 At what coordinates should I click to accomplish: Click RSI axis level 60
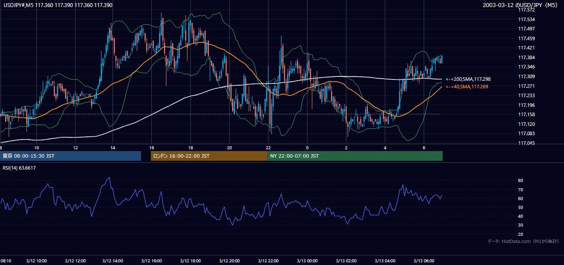click(x=521, y=198)
